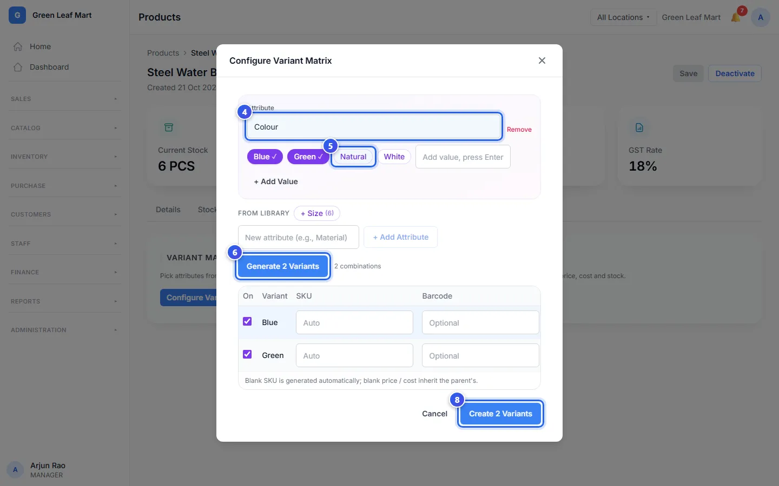Expand the Reports sidebar section
This screenshot has width=779, height=486.
(x=65, y=301)
